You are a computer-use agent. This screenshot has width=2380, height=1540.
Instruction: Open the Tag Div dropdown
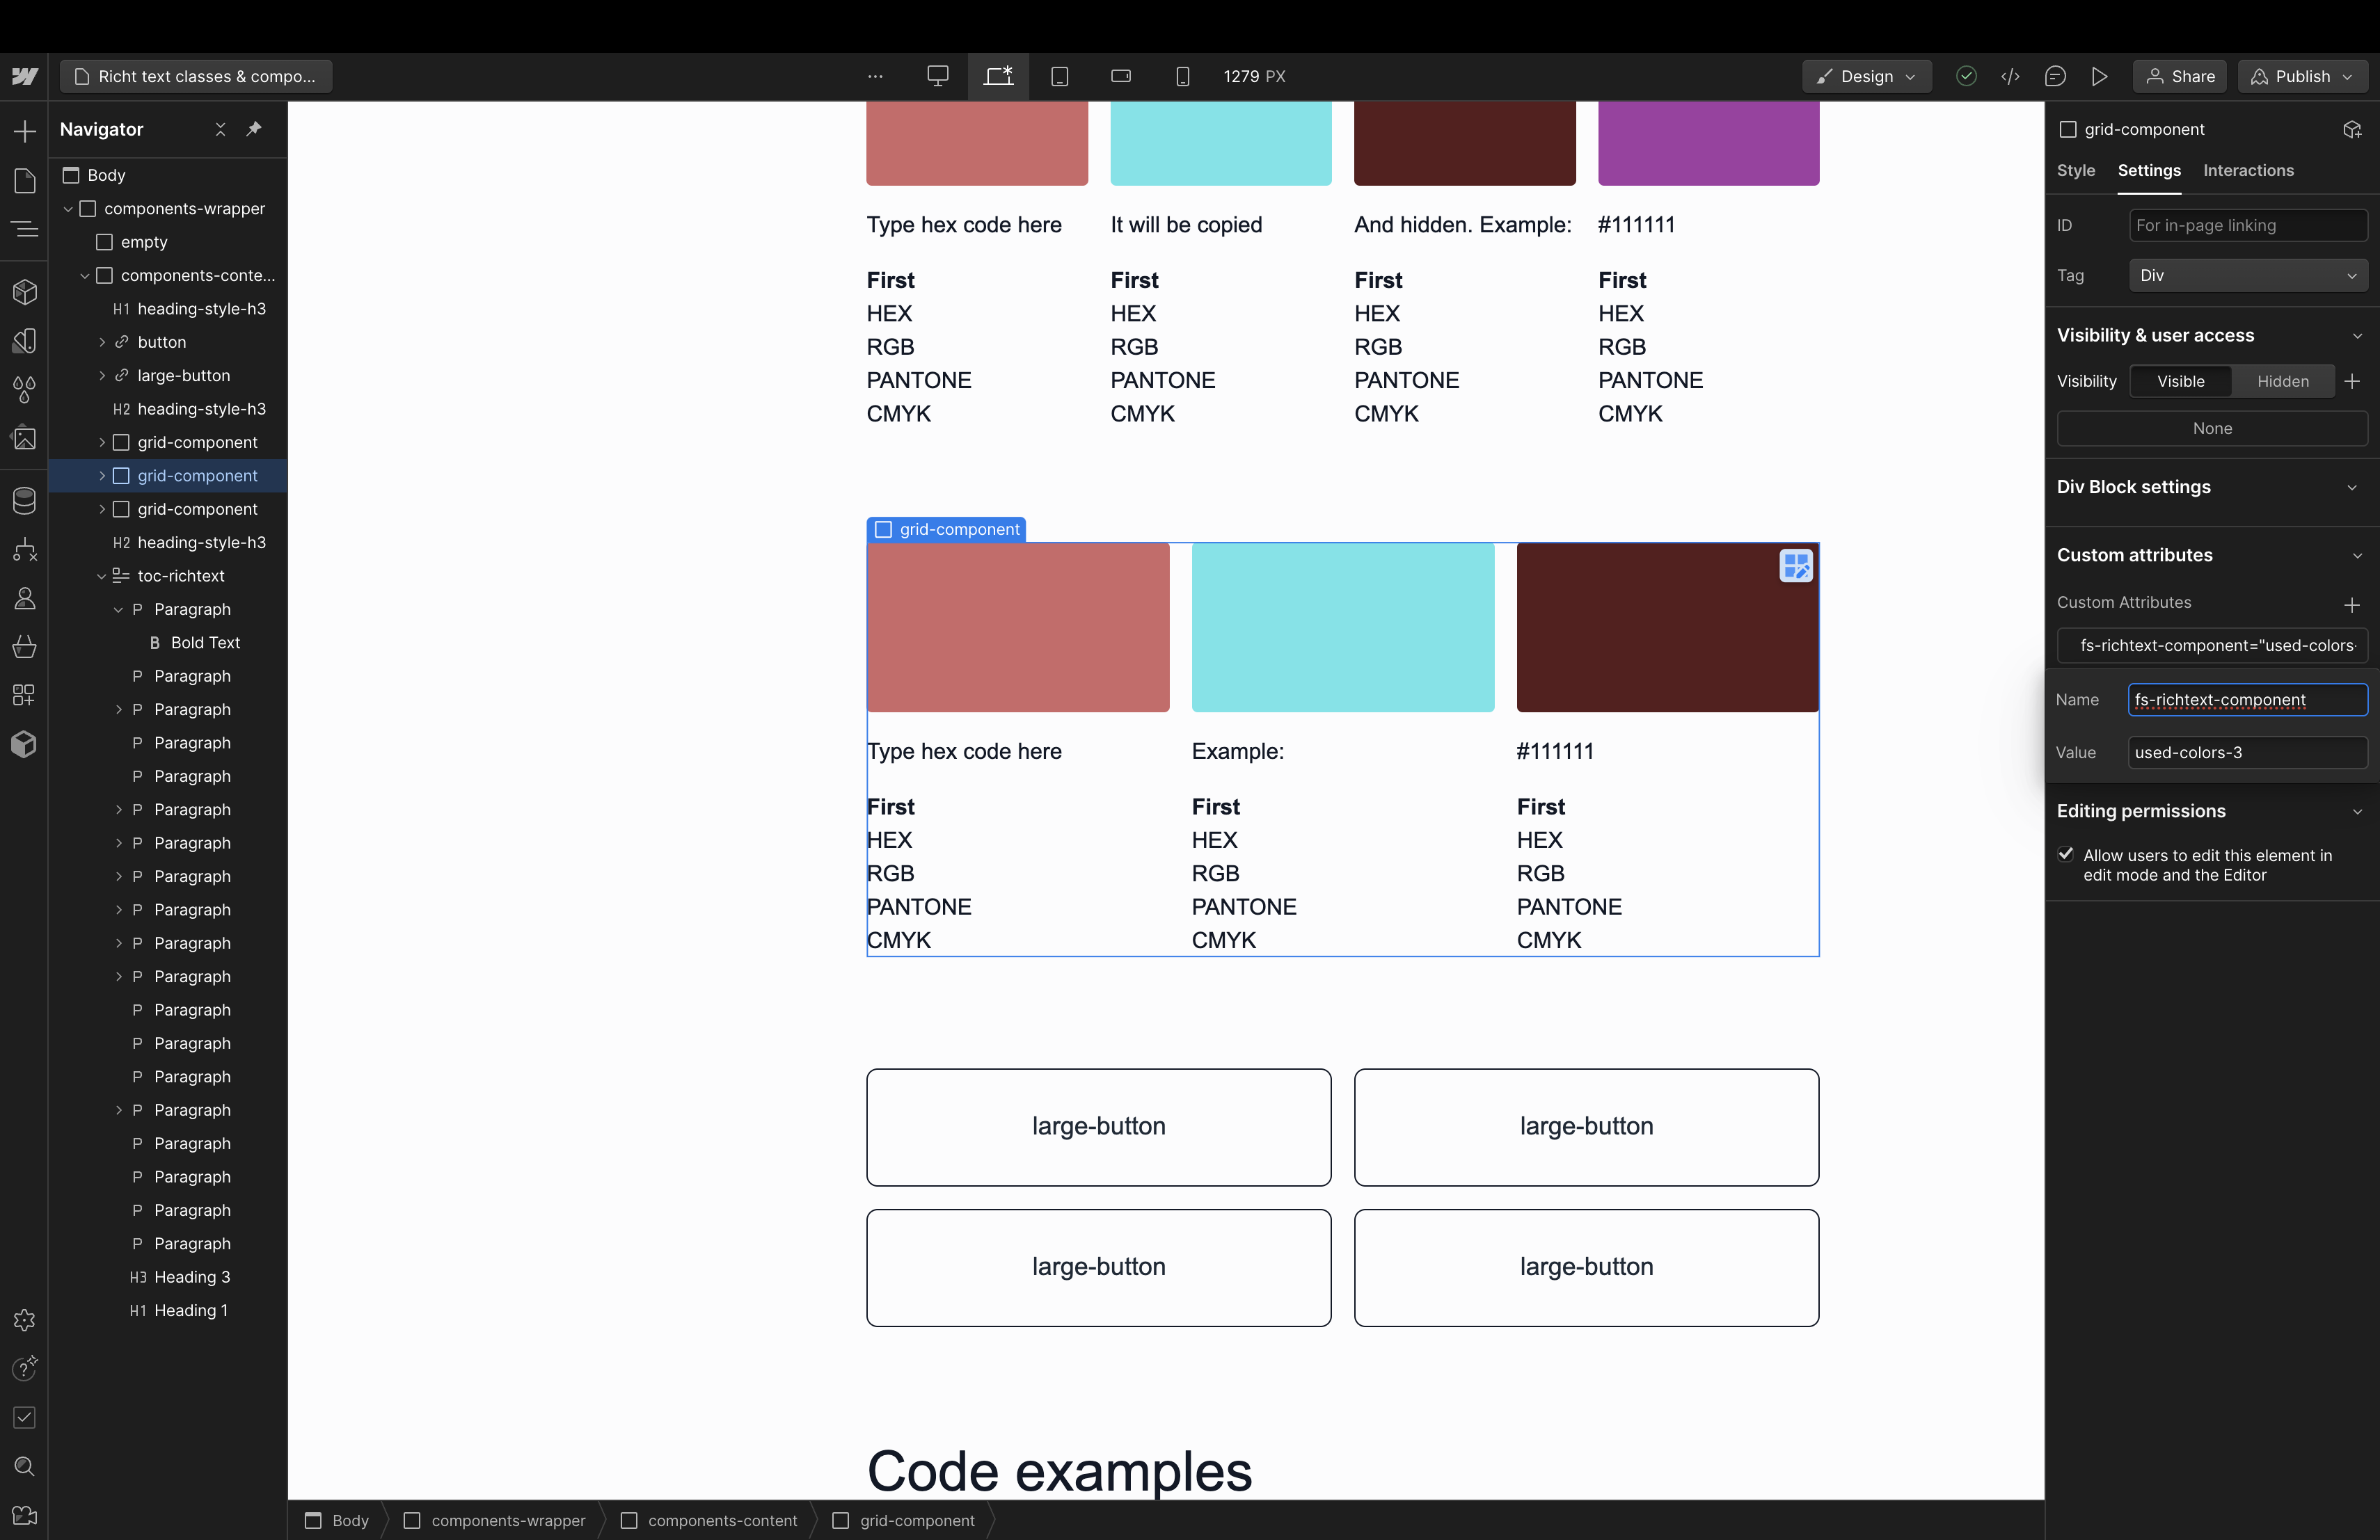pyautogui.click(x=2248, y=276)
